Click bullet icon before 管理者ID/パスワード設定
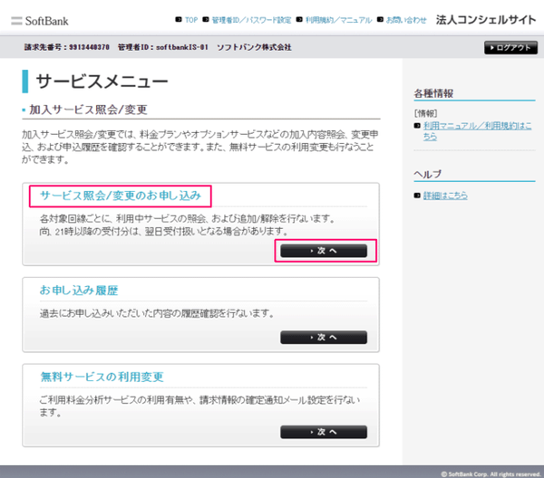Image resolution: width=544 pixels, height=478 pixels. 206,19
